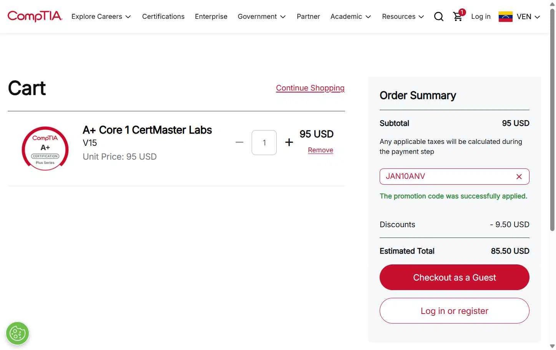This screenshot has width=556, height=350.
Task: Open the search magnifier icon
Action: pyautogui.click(x=438, y=17)
